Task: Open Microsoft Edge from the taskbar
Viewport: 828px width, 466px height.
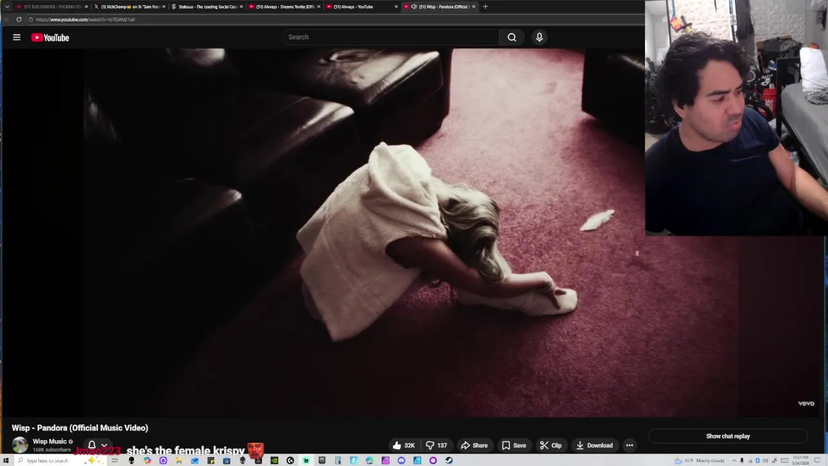Action: pos(369,460)
